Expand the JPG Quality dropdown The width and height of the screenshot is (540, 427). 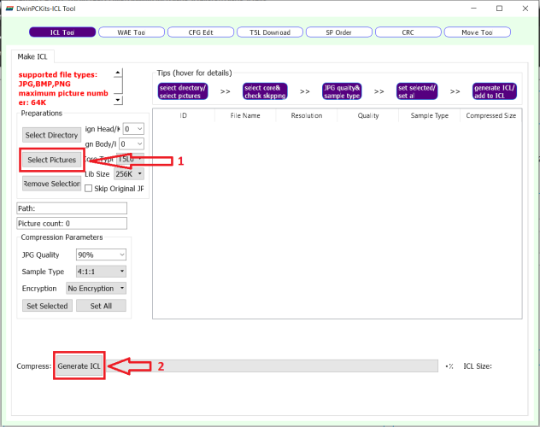pyautogui.click(x=101, y=254)
